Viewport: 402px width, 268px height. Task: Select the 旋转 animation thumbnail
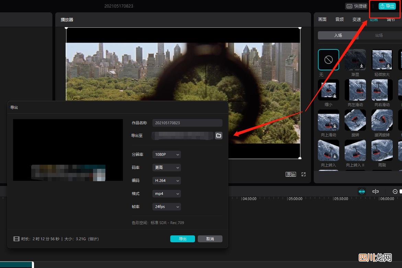pyautogui.click(x=355, y=120)
